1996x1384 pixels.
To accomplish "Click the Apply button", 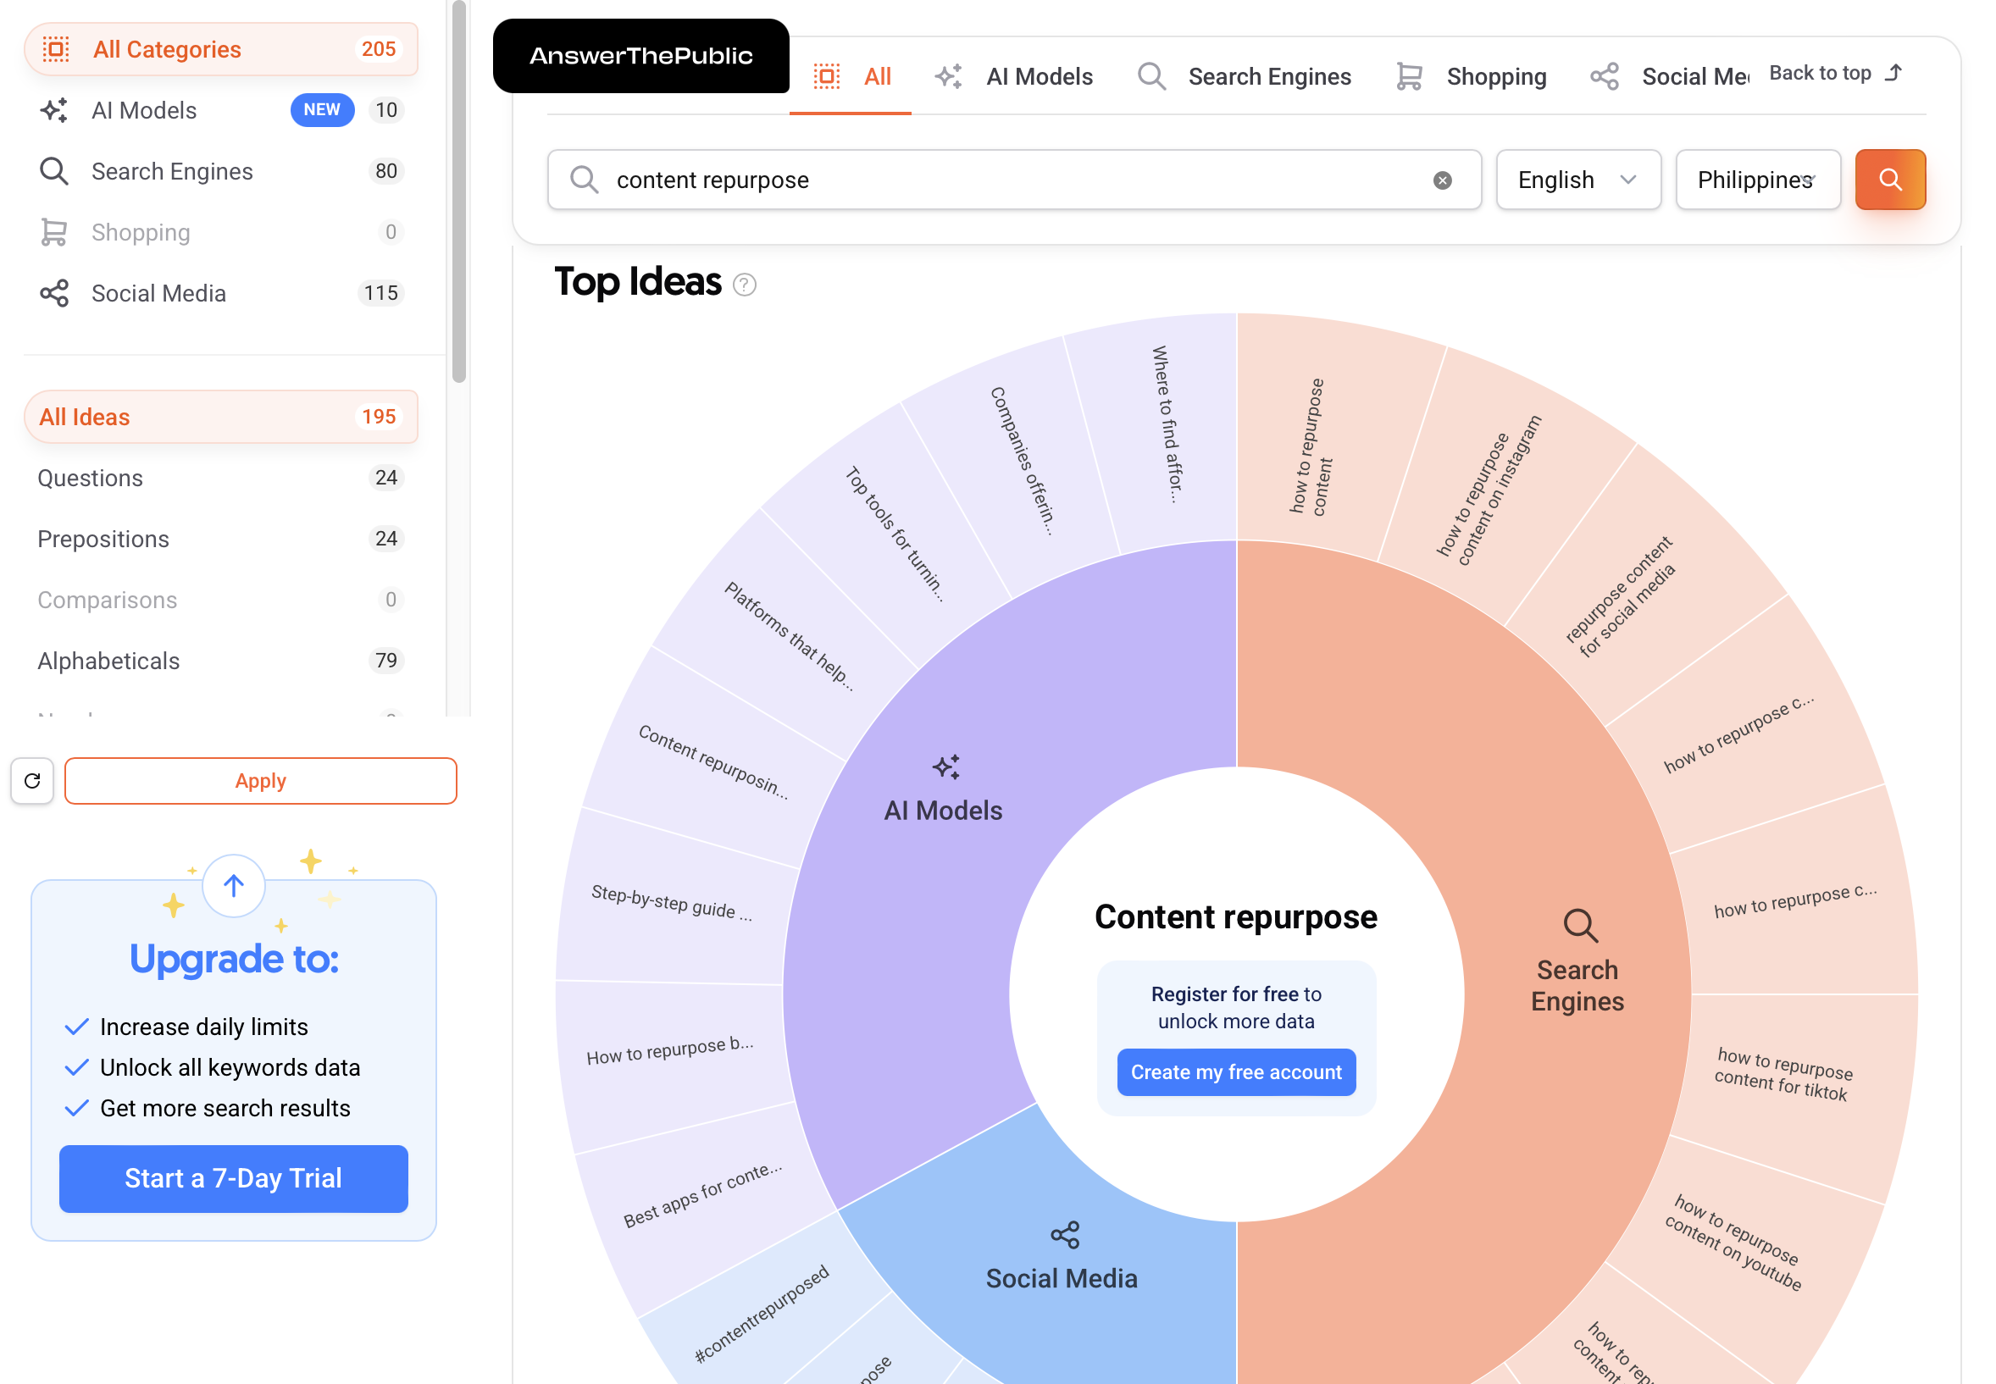I will pyautogui.click(x=260, y=780).
